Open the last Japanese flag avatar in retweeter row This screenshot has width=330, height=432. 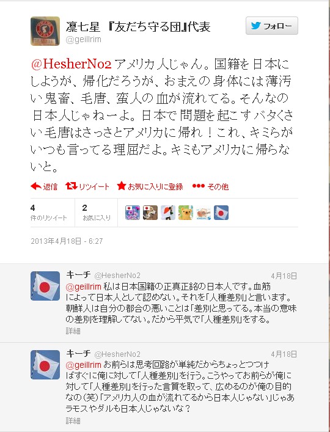click(221, 213)
